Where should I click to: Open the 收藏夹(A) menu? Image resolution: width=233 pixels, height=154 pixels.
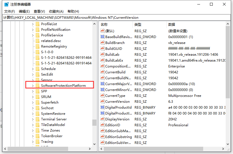point(56,11)
